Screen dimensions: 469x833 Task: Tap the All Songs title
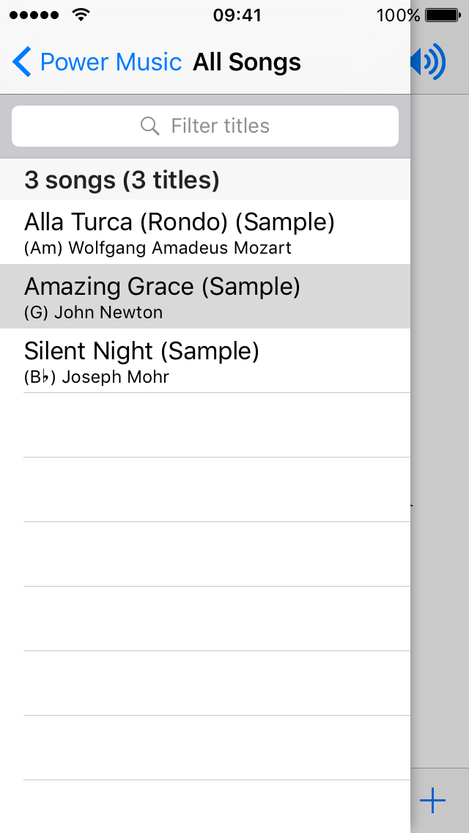coord(247,62)
